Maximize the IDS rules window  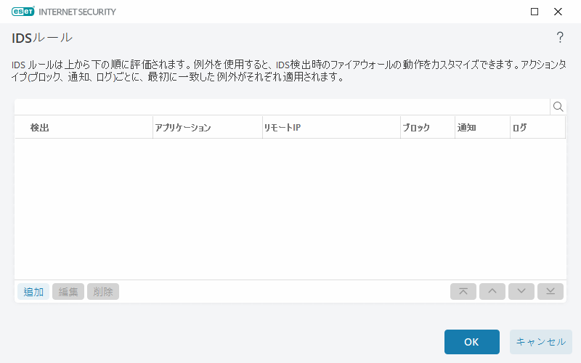[x=535, y=12]
